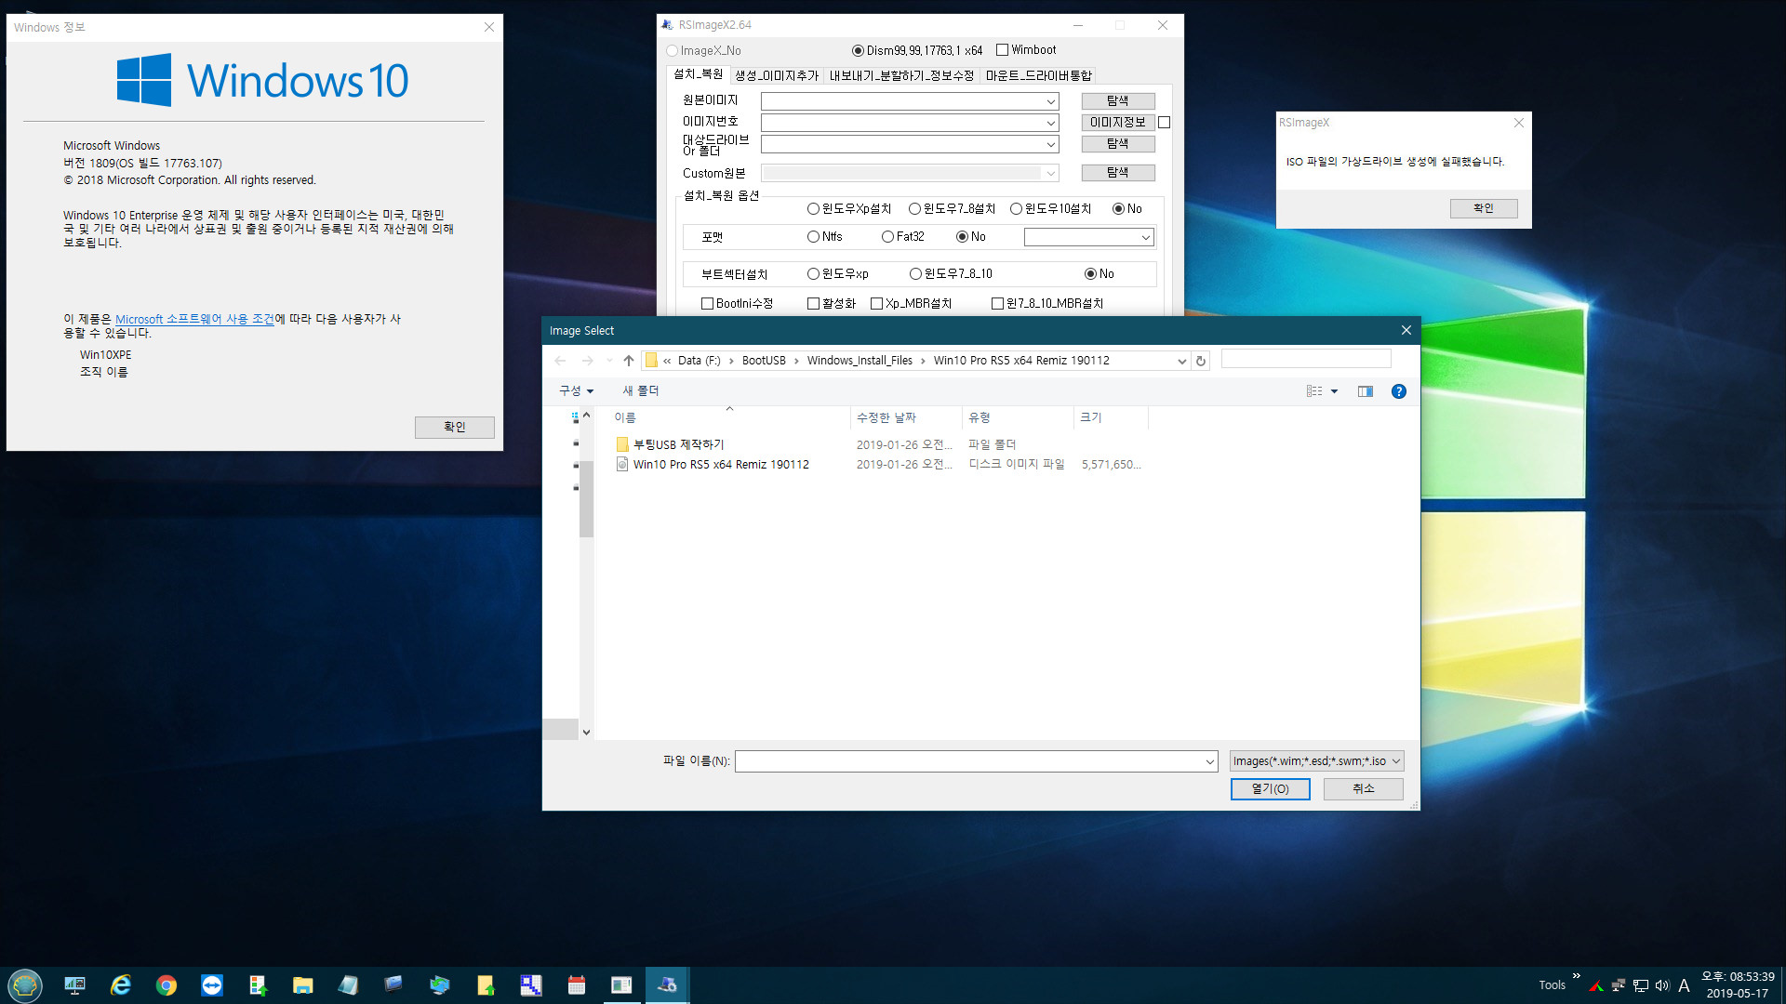Open the system monitor taskbar icon
Image resolution: width=1786 pixels, height=1004 pixels.
(x=74, y=985)
